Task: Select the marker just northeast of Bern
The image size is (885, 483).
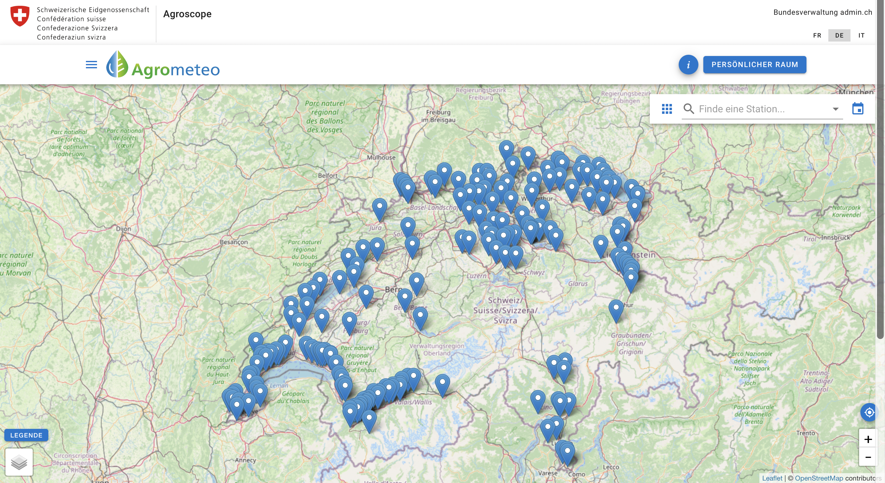Action: tap(416, 284)
